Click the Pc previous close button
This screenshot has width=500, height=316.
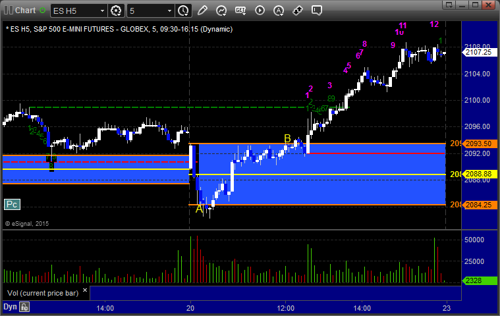point(12,205)
